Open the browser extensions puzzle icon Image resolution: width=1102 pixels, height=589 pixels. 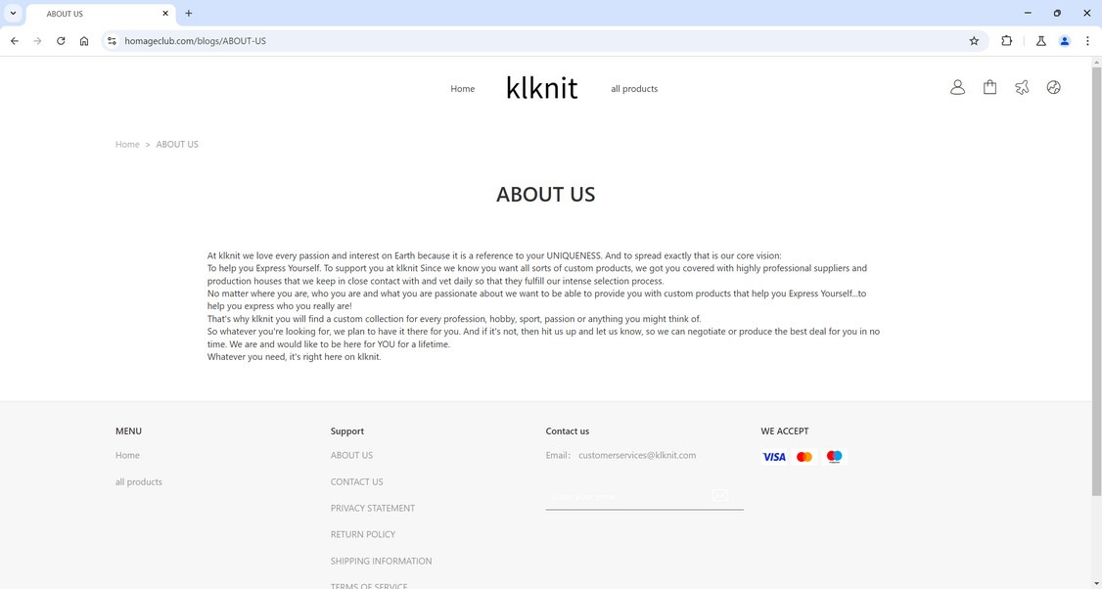pyautogui.click(x=1006, y=41)
